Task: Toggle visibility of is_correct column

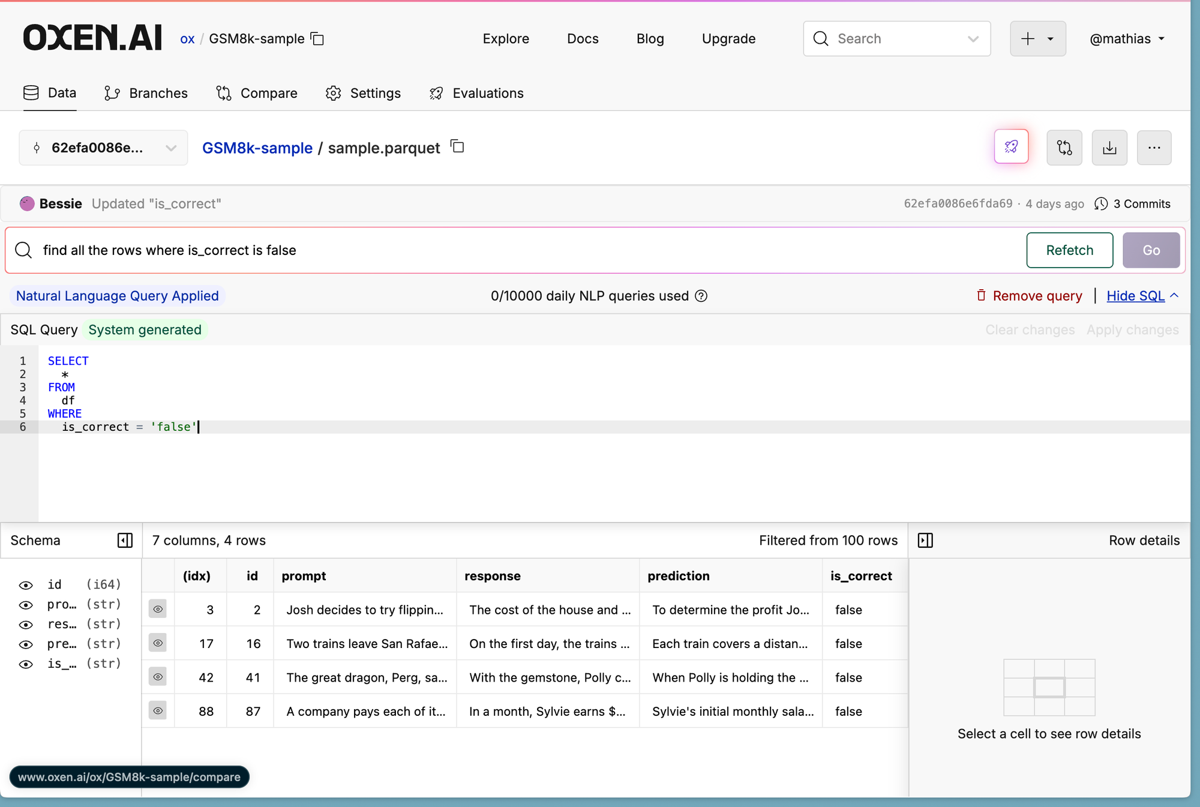Action: [x=26, y=664]
